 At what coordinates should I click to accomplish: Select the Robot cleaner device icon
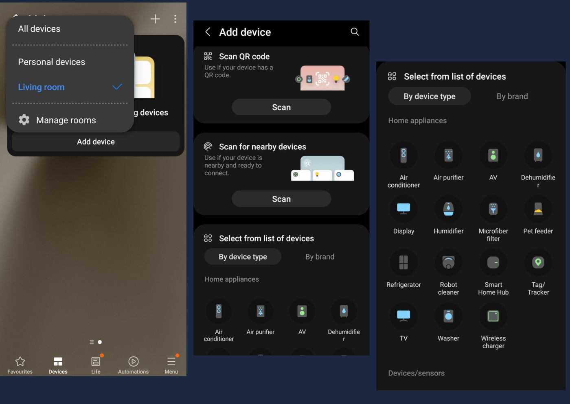[448, 263]
